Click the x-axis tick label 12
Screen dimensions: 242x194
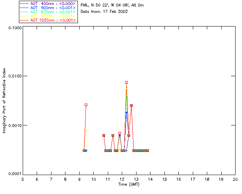click(122, 179)
